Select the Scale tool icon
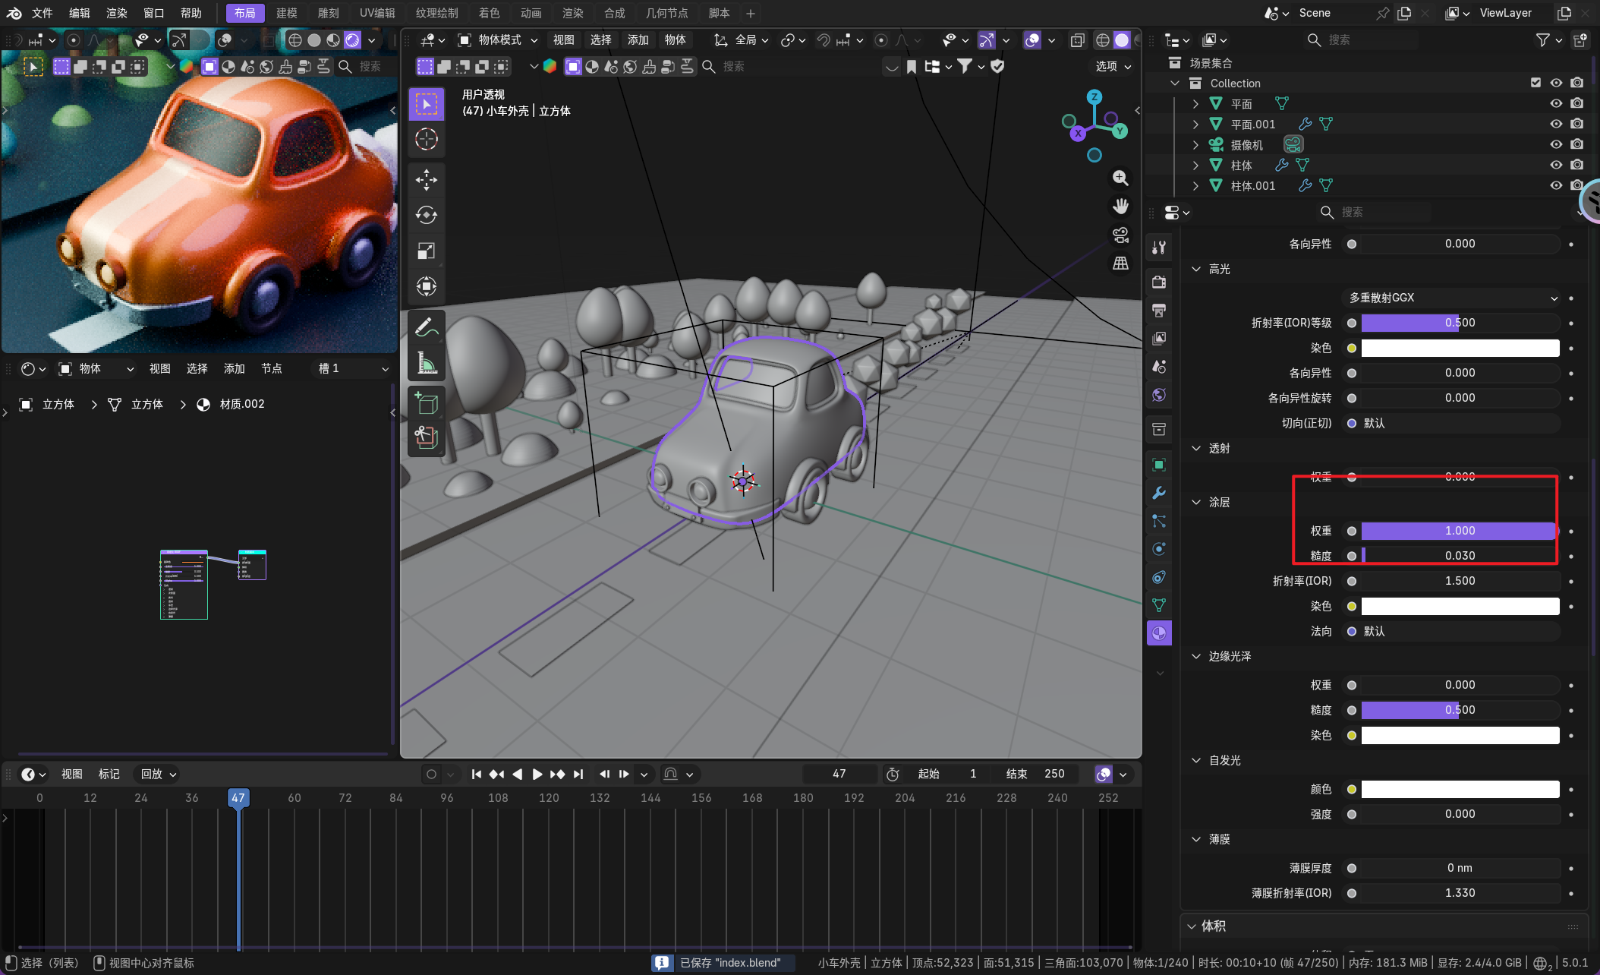1600x975 pixels. pos(427,251)
